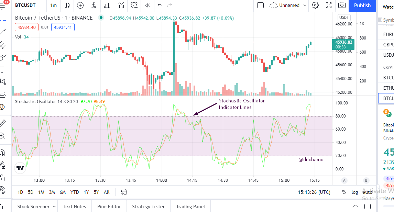
Task: Set date range to 3M
Action: [x=52, y=192]
